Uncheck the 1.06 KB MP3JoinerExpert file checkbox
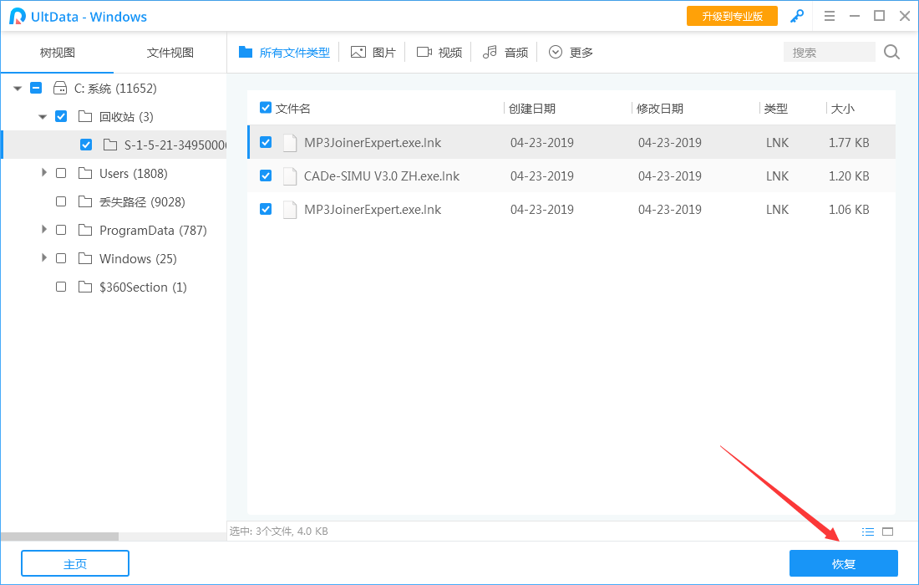Image resolution: width=919 pixels, height=585 pixels. 266,209
